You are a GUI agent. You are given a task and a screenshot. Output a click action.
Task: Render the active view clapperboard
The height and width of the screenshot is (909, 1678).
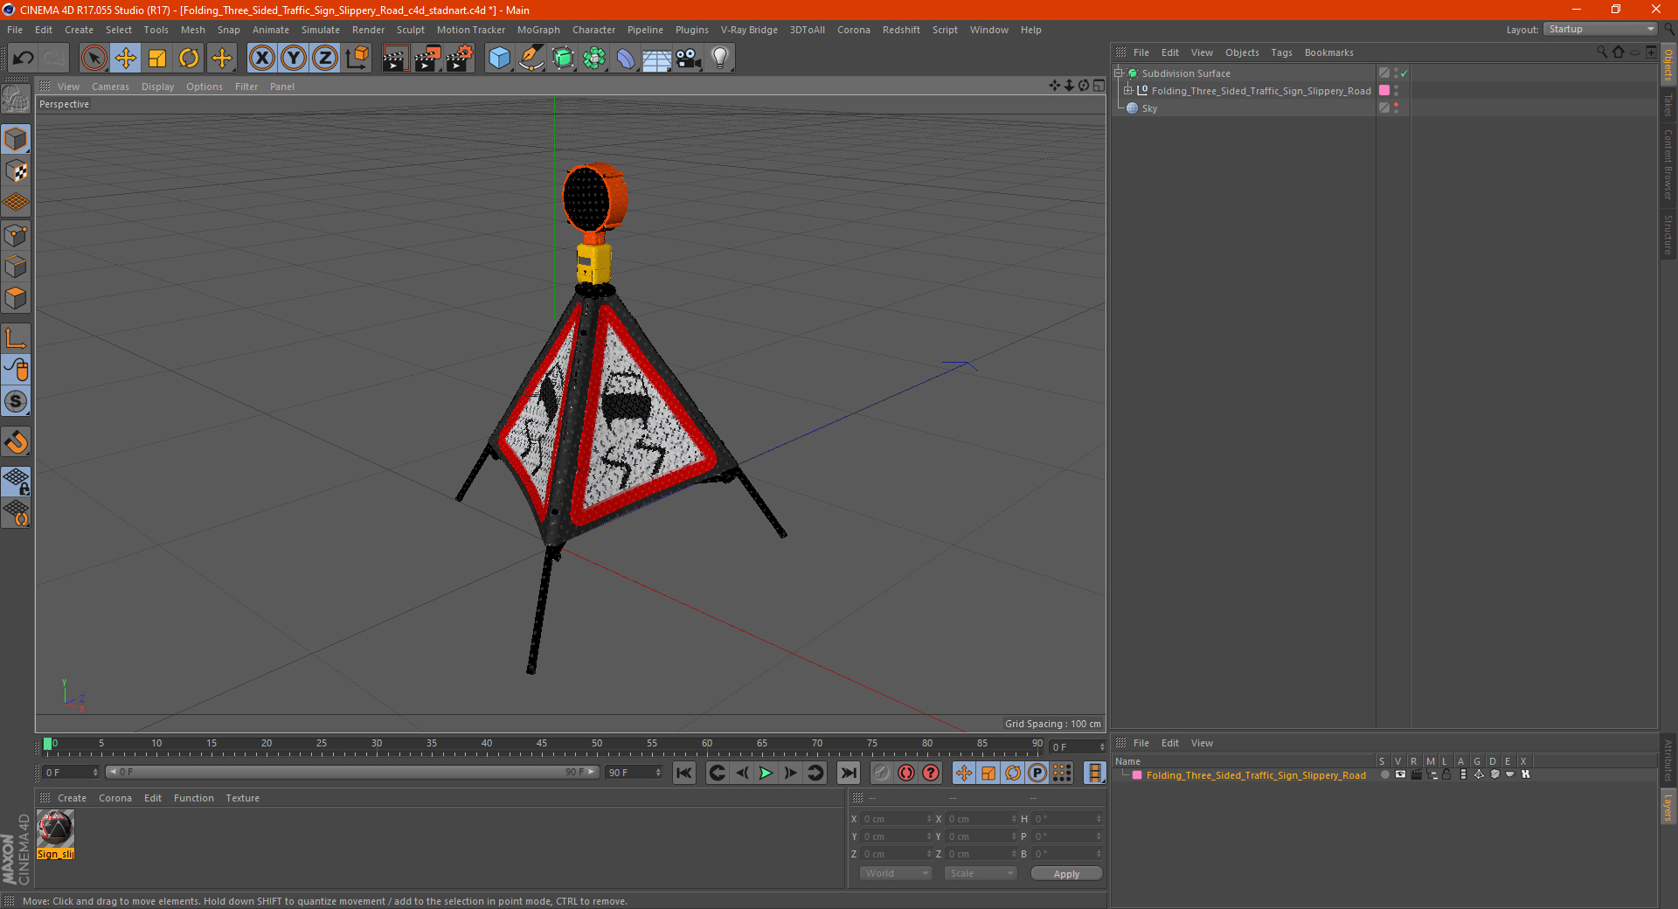click(x=395, y=59)
